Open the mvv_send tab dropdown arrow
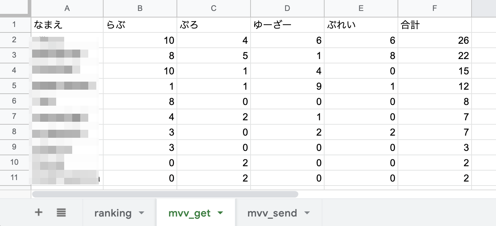This screenshot has height=226, width=496. tap(307, 213)
